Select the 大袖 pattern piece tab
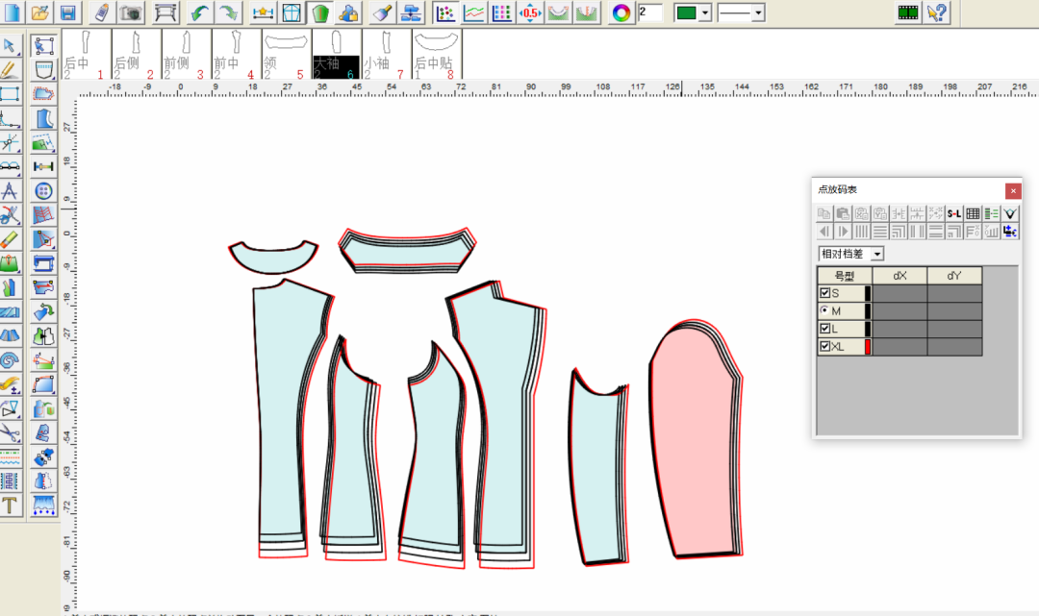 [336, 54]
